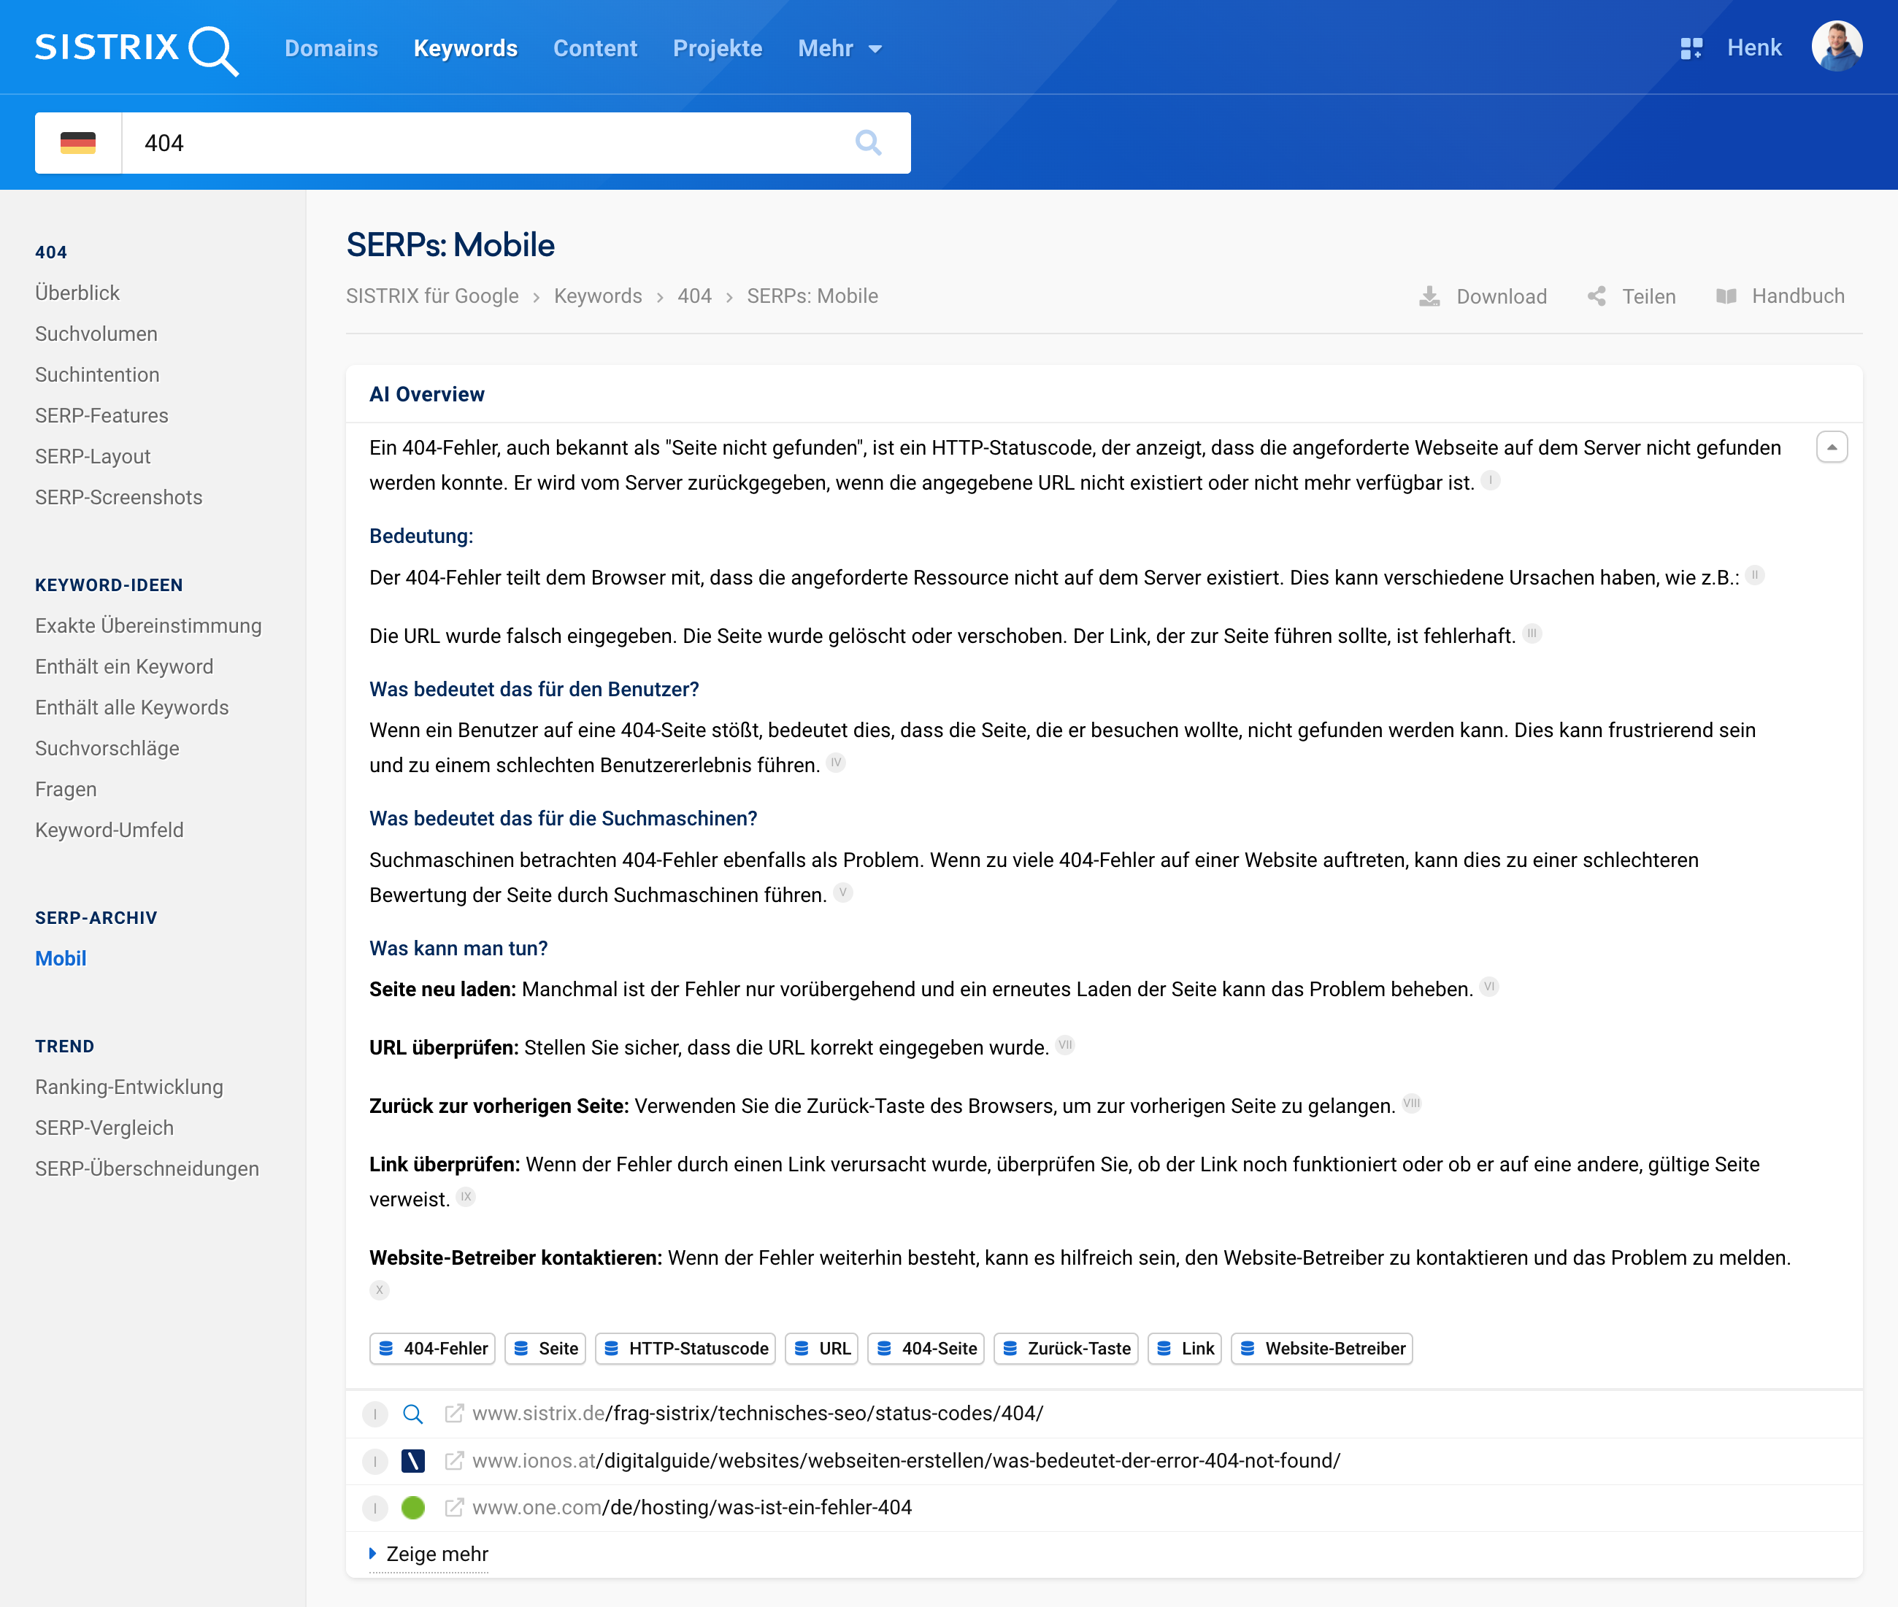Click the Teilen share icon

pyautogui.click(x=1597, y=296)
